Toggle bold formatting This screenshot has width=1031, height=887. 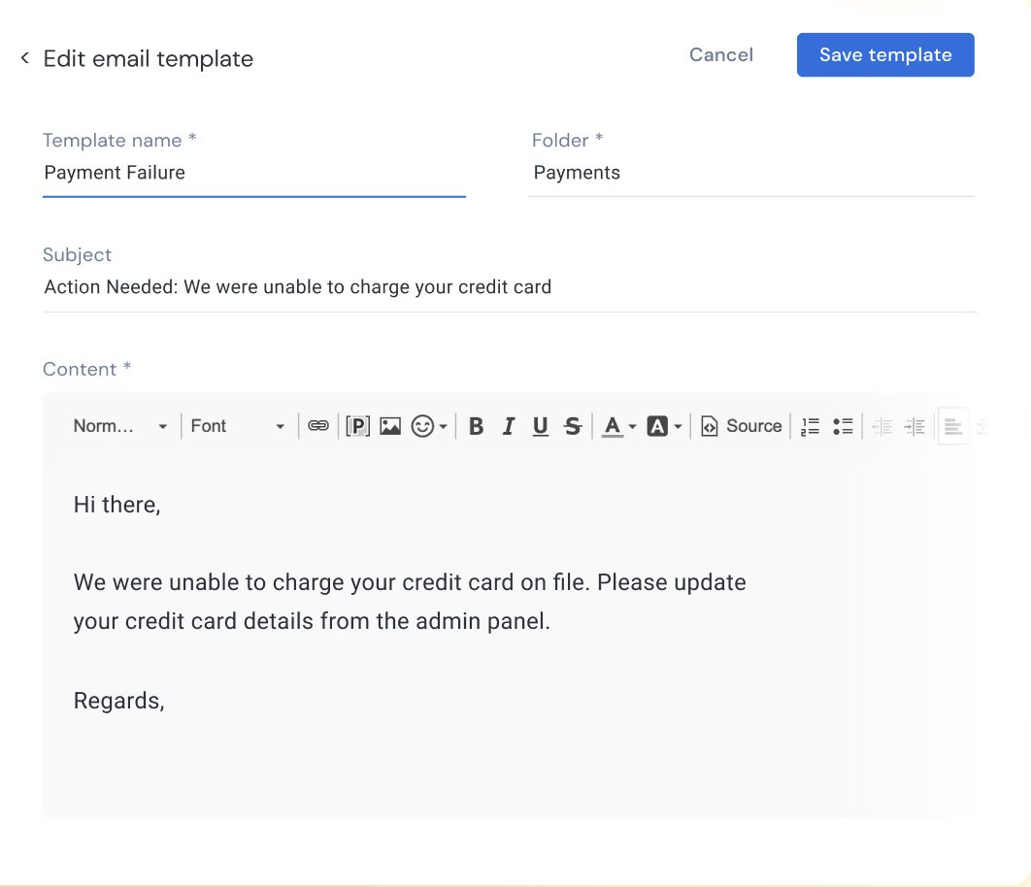click(x=476, y=425)
